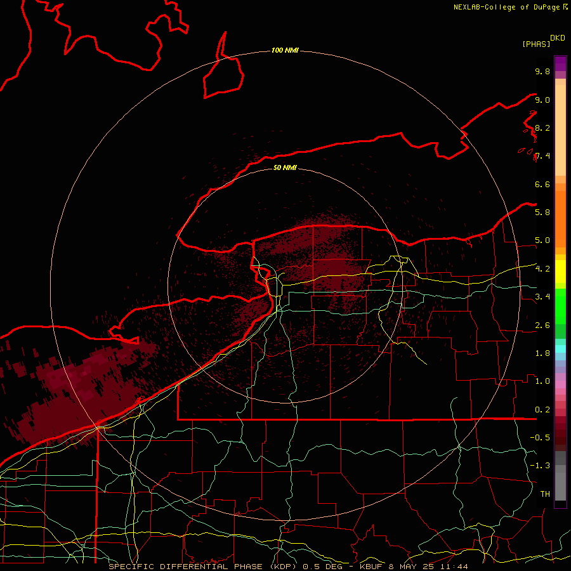Click the pink segment near 1.0
The width and height of the screenshot is (571, 571).
click(x=560, y=384)
